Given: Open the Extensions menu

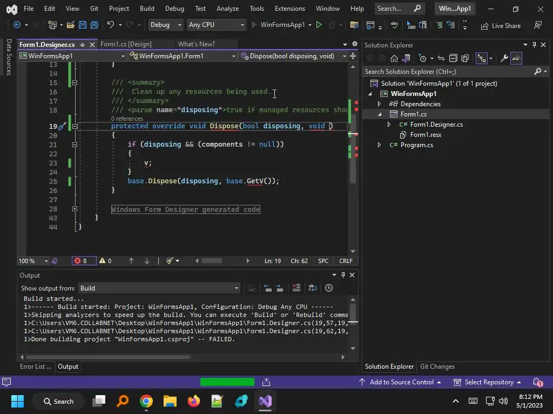Looking at the screenshot, I should tap(290, 9).
